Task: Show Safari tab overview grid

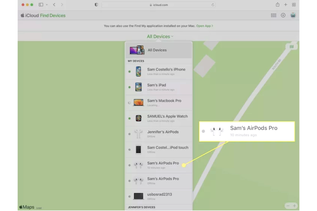Action: coord(294,5)
